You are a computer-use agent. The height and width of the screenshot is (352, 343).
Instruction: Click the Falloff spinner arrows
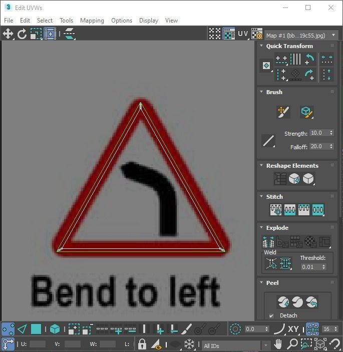(331, 146)
